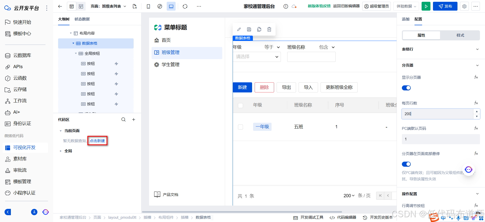
Task: Open 首页 menu item in preview
Action: click(x=187, y=40)
